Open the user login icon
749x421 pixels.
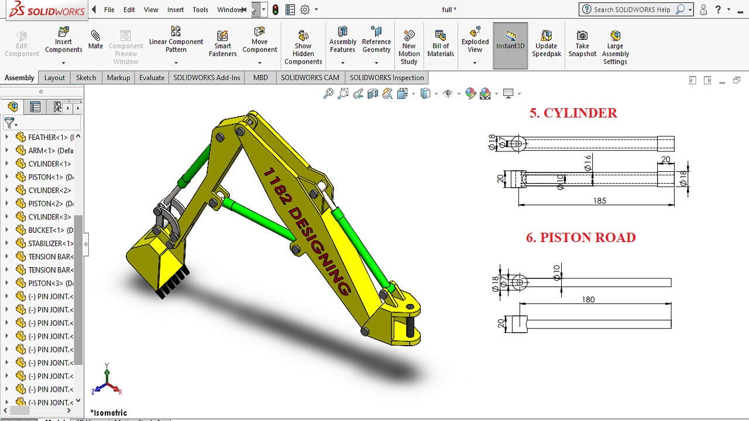coord(703,9)
